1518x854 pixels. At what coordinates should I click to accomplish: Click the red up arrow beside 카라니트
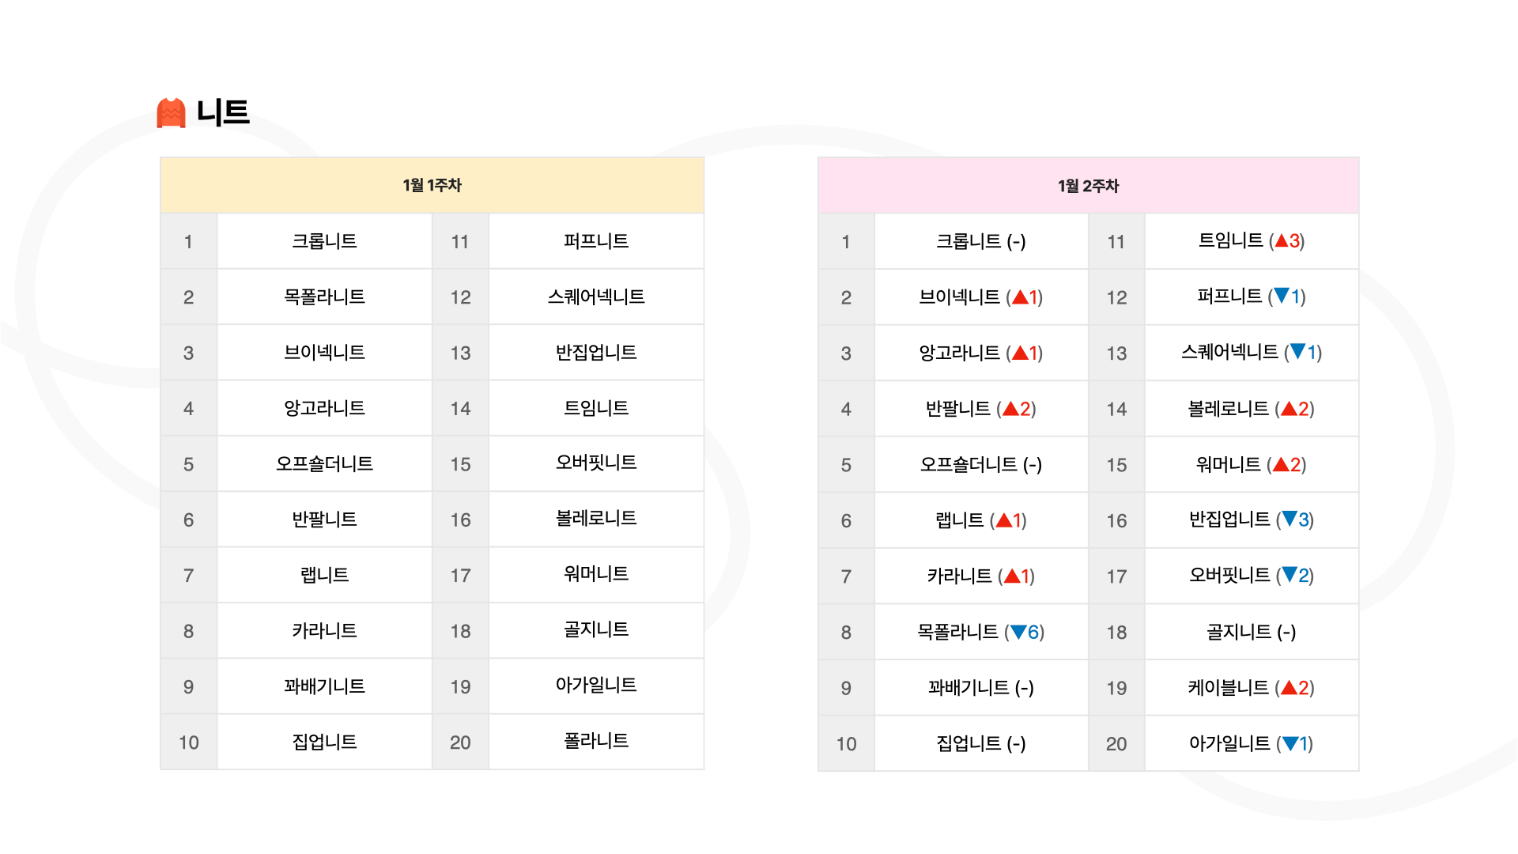tap(1012, 576)
